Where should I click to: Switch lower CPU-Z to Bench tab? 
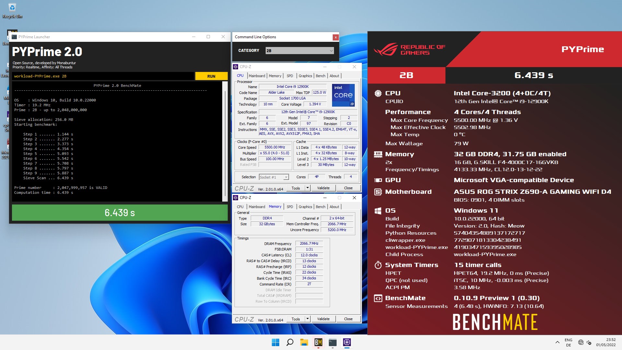(x=320, y=207)
